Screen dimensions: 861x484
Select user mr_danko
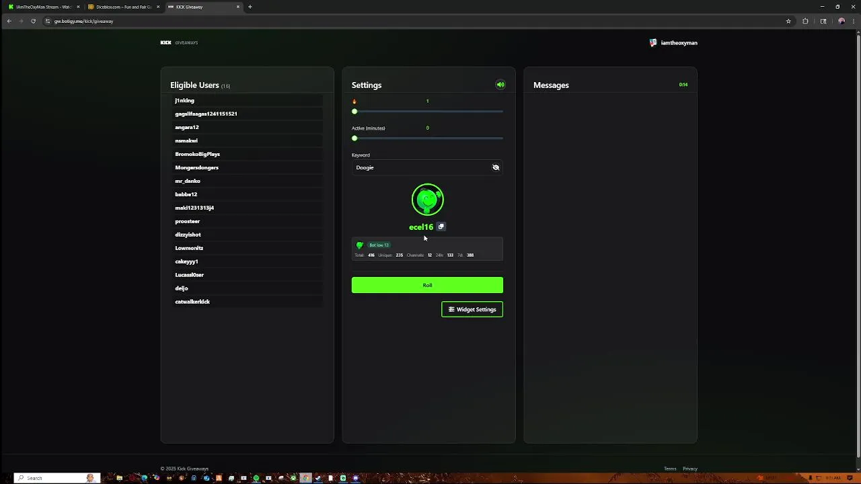tap(247, 181)
